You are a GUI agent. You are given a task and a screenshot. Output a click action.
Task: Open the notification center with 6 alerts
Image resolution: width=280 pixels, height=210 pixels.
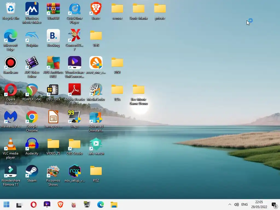(274, 205)
